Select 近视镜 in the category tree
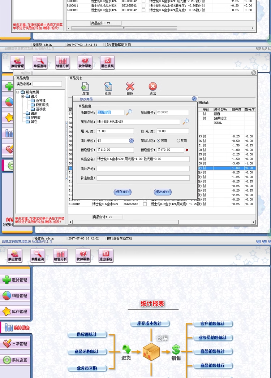Image resolution: width=271 pixels, height=378 pixels. click(40, 101)
